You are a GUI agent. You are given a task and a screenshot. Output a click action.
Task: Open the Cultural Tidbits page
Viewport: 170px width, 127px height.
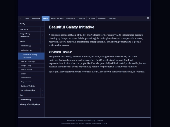(31, 86)
